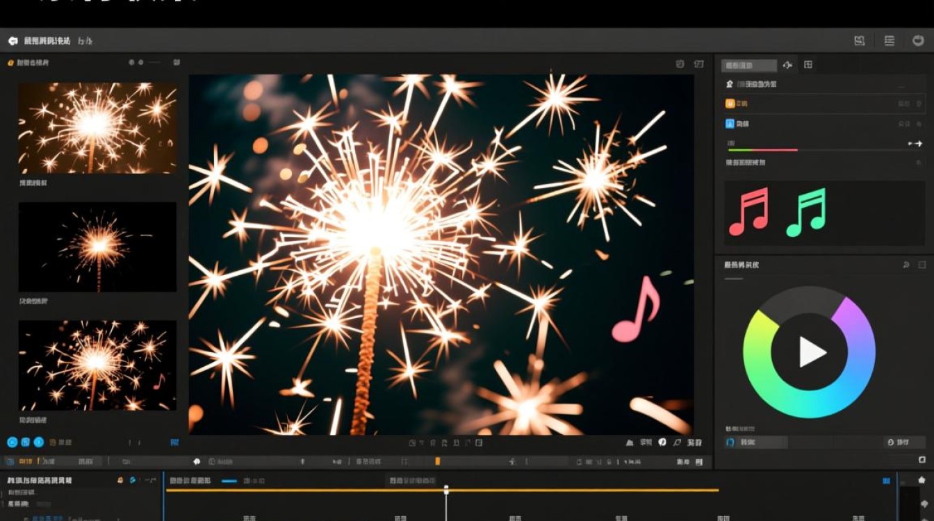Image resolution: width=934 pixels, height=521 pixels.
Task: Click the round icon at the top bar's far right
Action: point(918,41)
